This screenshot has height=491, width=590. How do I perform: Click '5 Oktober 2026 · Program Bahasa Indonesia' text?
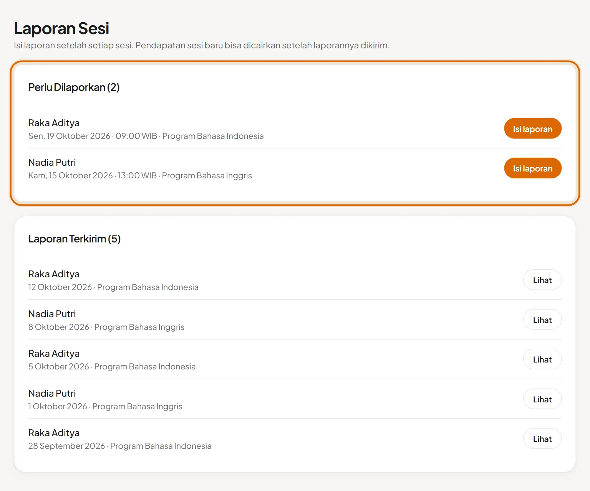coord(112,367)
